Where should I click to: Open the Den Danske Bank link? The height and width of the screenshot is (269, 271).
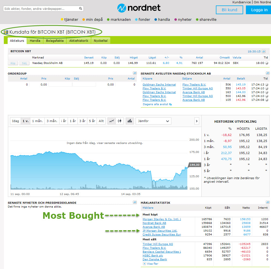[x=155, y=259]
